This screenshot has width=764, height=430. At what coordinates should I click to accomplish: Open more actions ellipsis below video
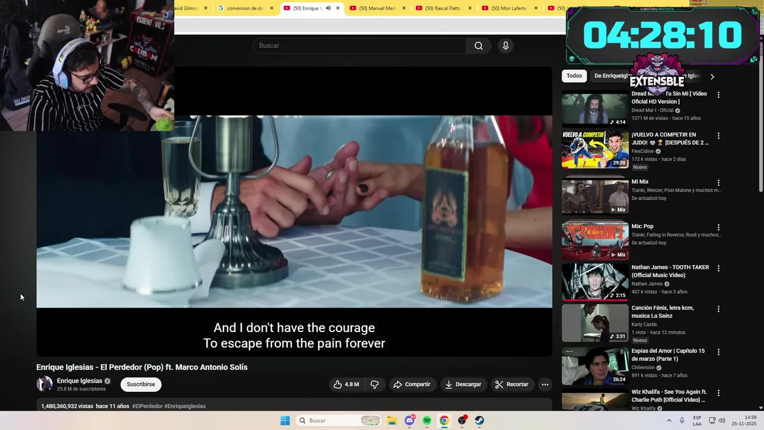point(545,385)
